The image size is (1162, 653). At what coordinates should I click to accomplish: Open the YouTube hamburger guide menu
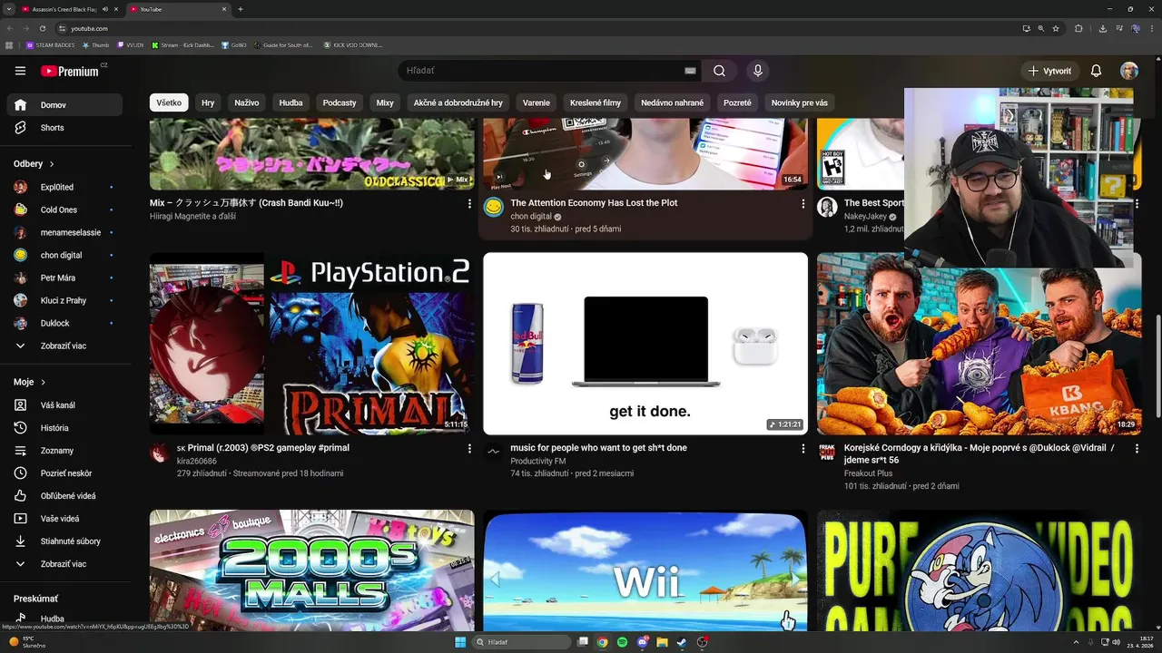tap(20, 71)
